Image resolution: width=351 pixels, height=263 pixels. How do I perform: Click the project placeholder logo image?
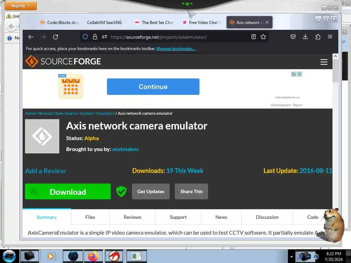click(x=42, y=136)
